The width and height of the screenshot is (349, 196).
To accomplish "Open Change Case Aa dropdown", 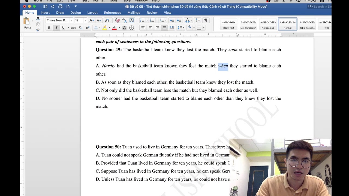I will (108, 20).
